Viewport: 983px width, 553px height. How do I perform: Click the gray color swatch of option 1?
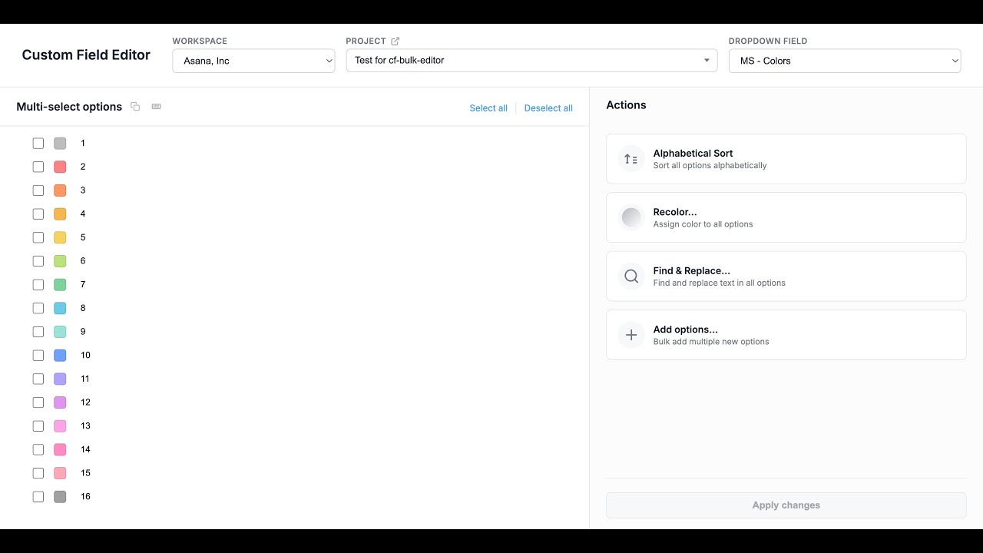(60, 144)
